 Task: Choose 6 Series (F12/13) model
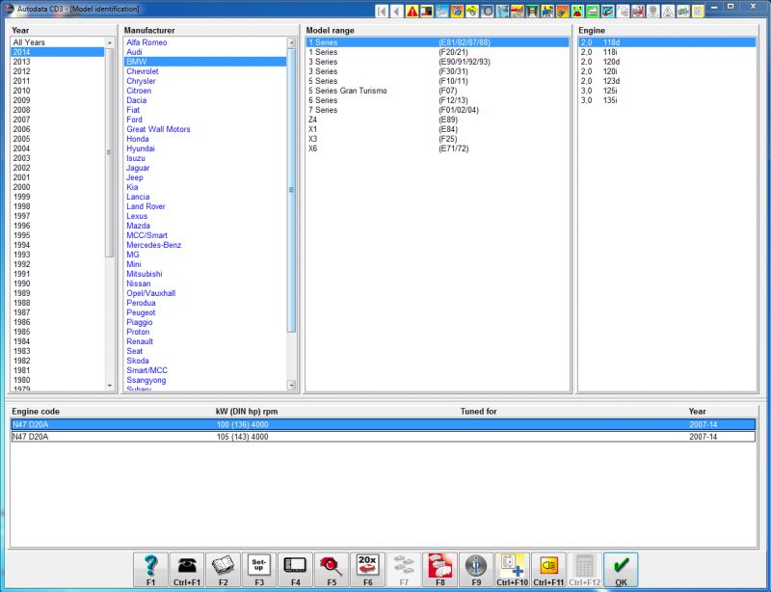pyautogui.click(x=438, y=100)
